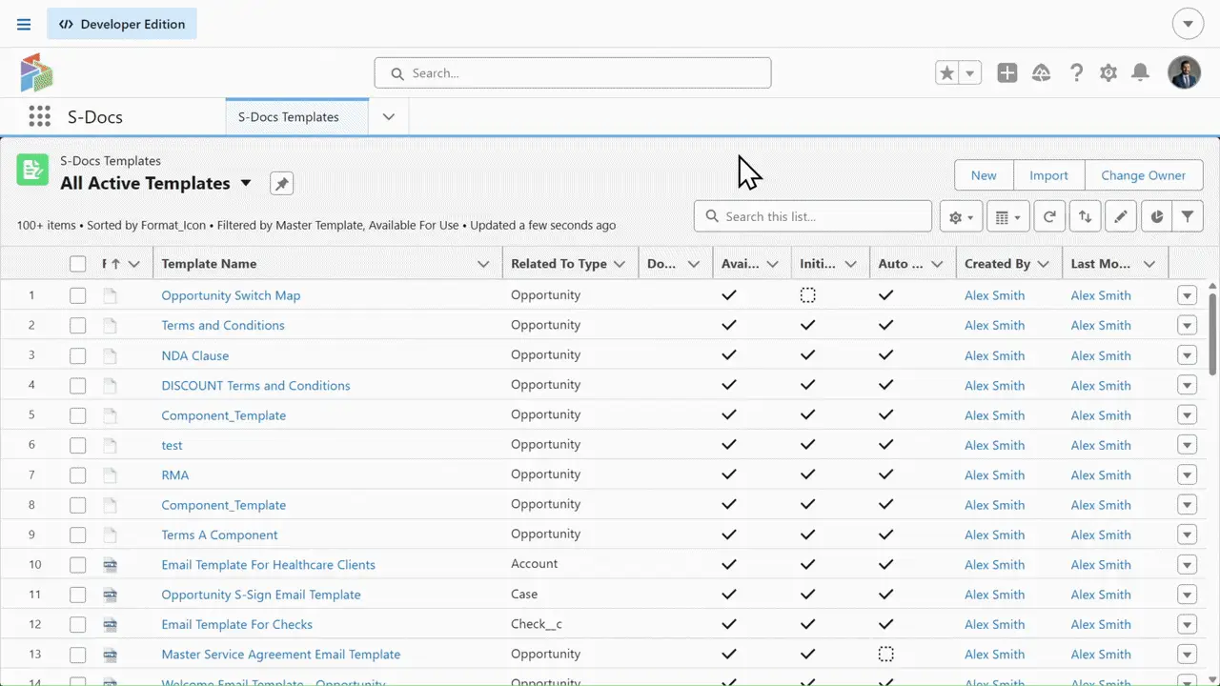This screenshot has width=1220, height=686.
Task: Open row actions dropdown for Terms and Conditions
Action: coord(1187,326)
